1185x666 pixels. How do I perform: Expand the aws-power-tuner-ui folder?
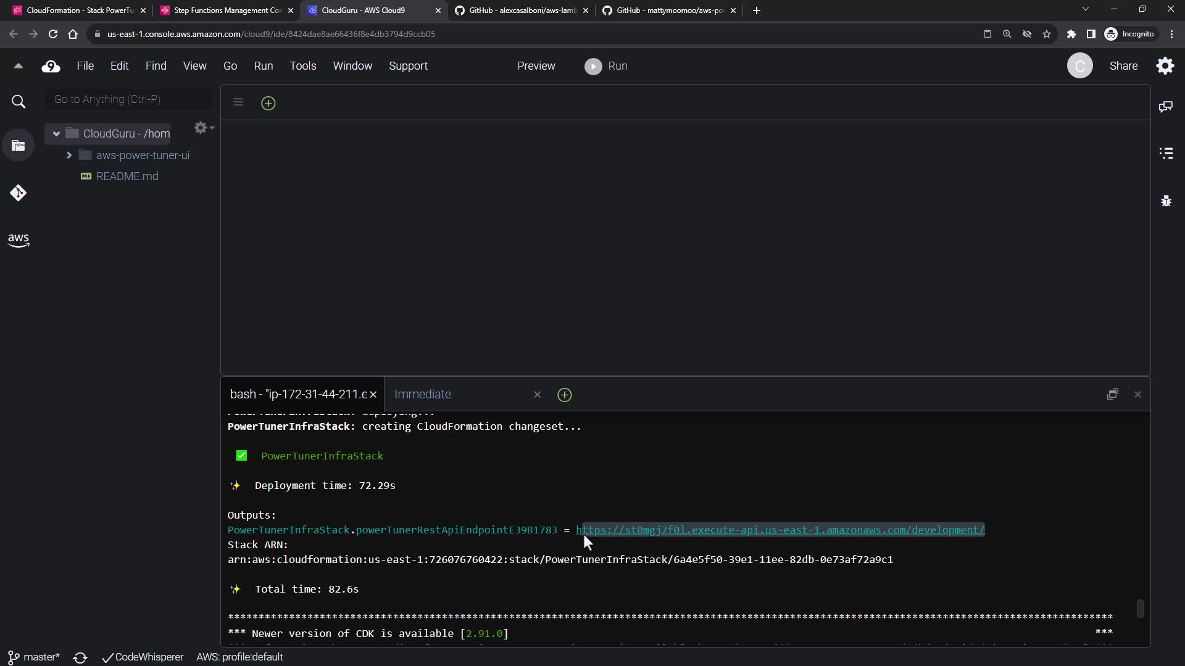[69, 155]
